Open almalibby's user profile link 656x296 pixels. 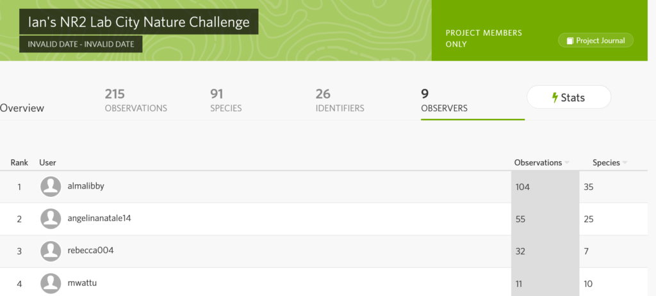[86, 186]
